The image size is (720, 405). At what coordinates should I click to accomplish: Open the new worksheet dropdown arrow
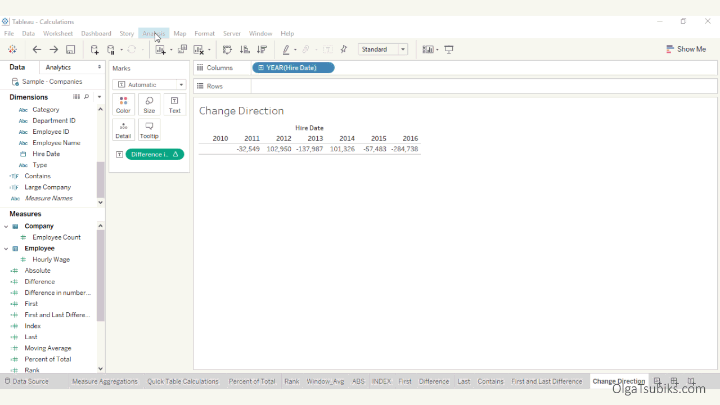171,50
